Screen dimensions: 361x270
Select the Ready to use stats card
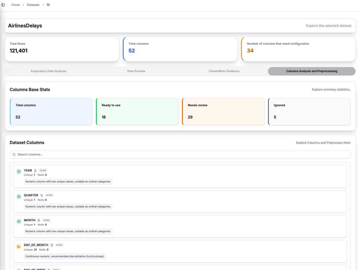pyautogui.click(x=137, y=112)
